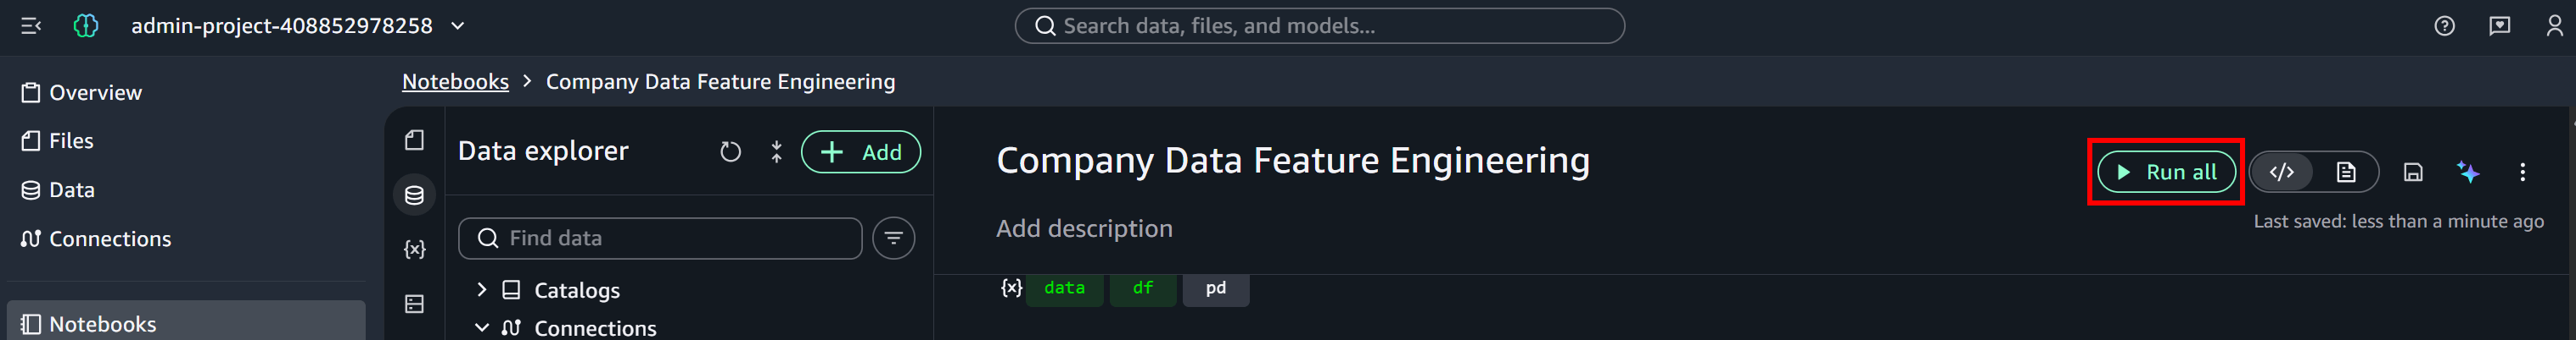Open the filter icon beside Find data
The width and height of the screenshot is (2576, 340).
pyautogui.click(x=893, y=239)
